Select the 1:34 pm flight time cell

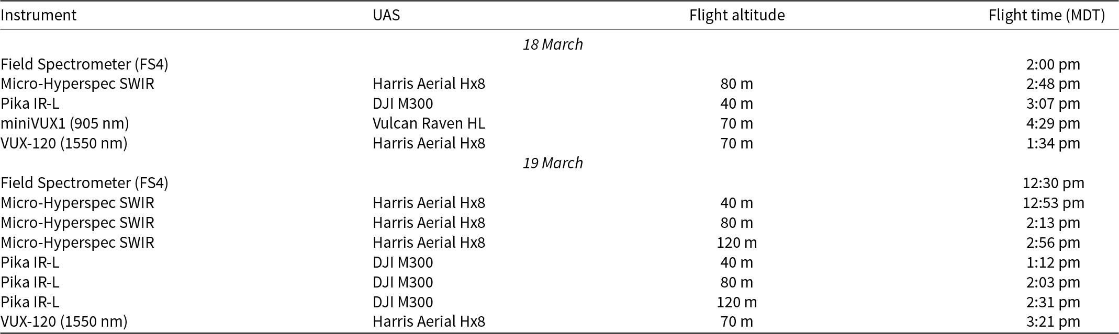click(x=1053, y=143)
